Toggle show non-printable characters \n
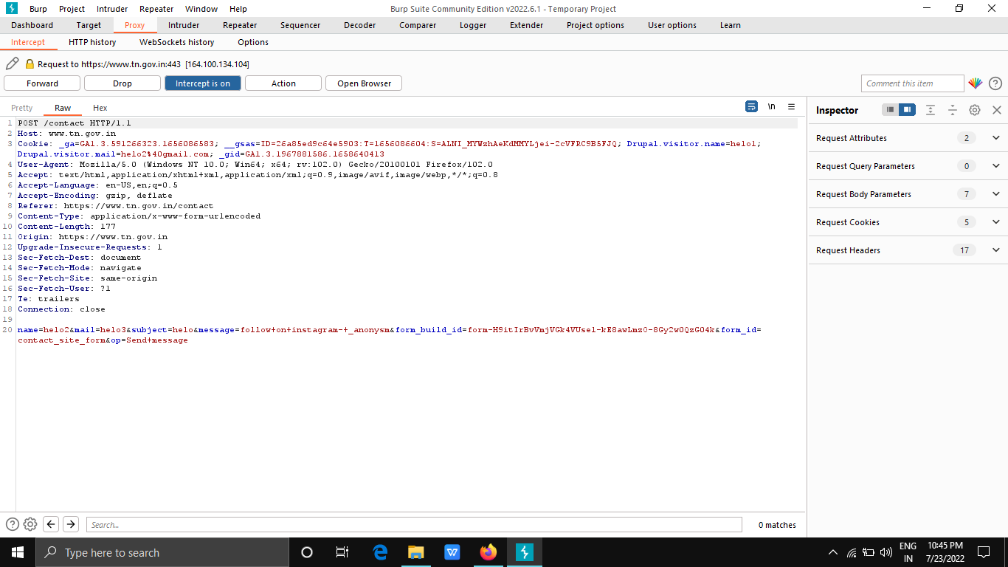1008x567 pixels. coord(771,106)
